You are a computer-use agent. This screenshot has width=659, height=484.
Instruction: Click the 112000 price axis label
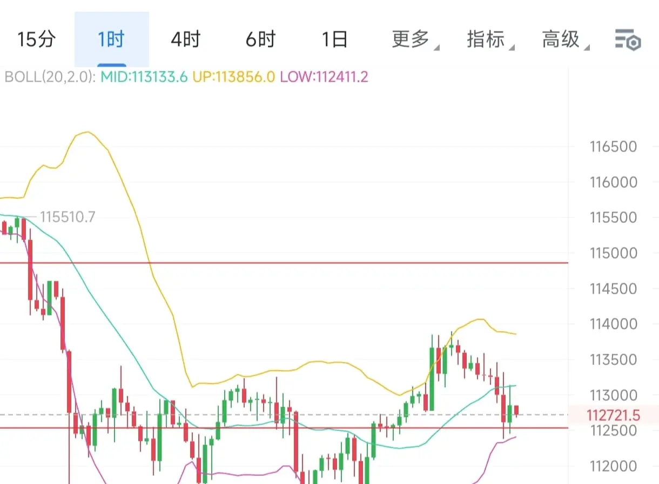coord(613,466)
